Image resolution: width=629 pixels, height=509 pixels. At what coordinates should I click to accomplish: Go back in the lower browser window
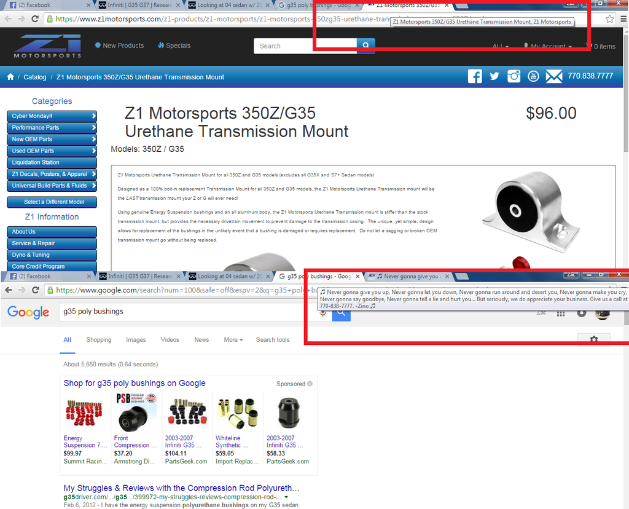[9, 290]
